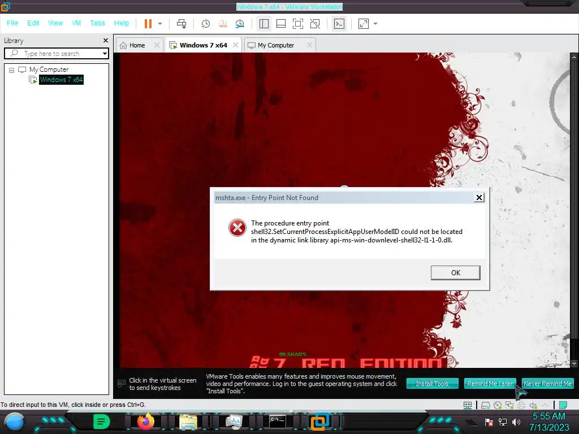Click the CD/DVD device status icon

498,405
